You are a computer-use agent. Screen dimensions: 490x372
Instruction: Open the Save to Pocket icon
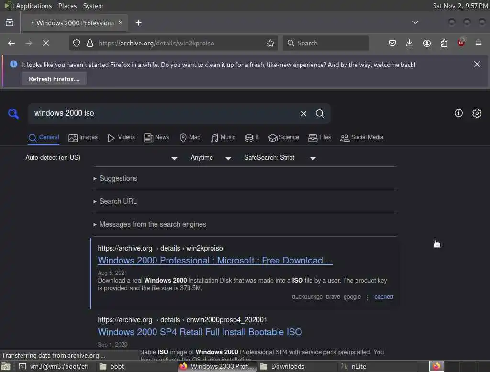coord(392,43)
